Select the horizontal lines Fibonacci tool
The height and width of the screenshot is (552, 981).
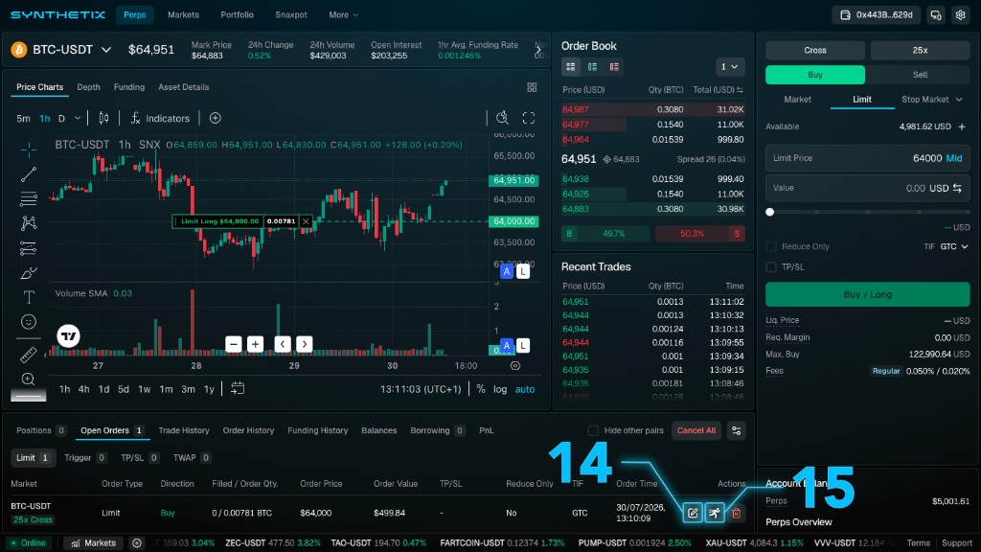28,199
